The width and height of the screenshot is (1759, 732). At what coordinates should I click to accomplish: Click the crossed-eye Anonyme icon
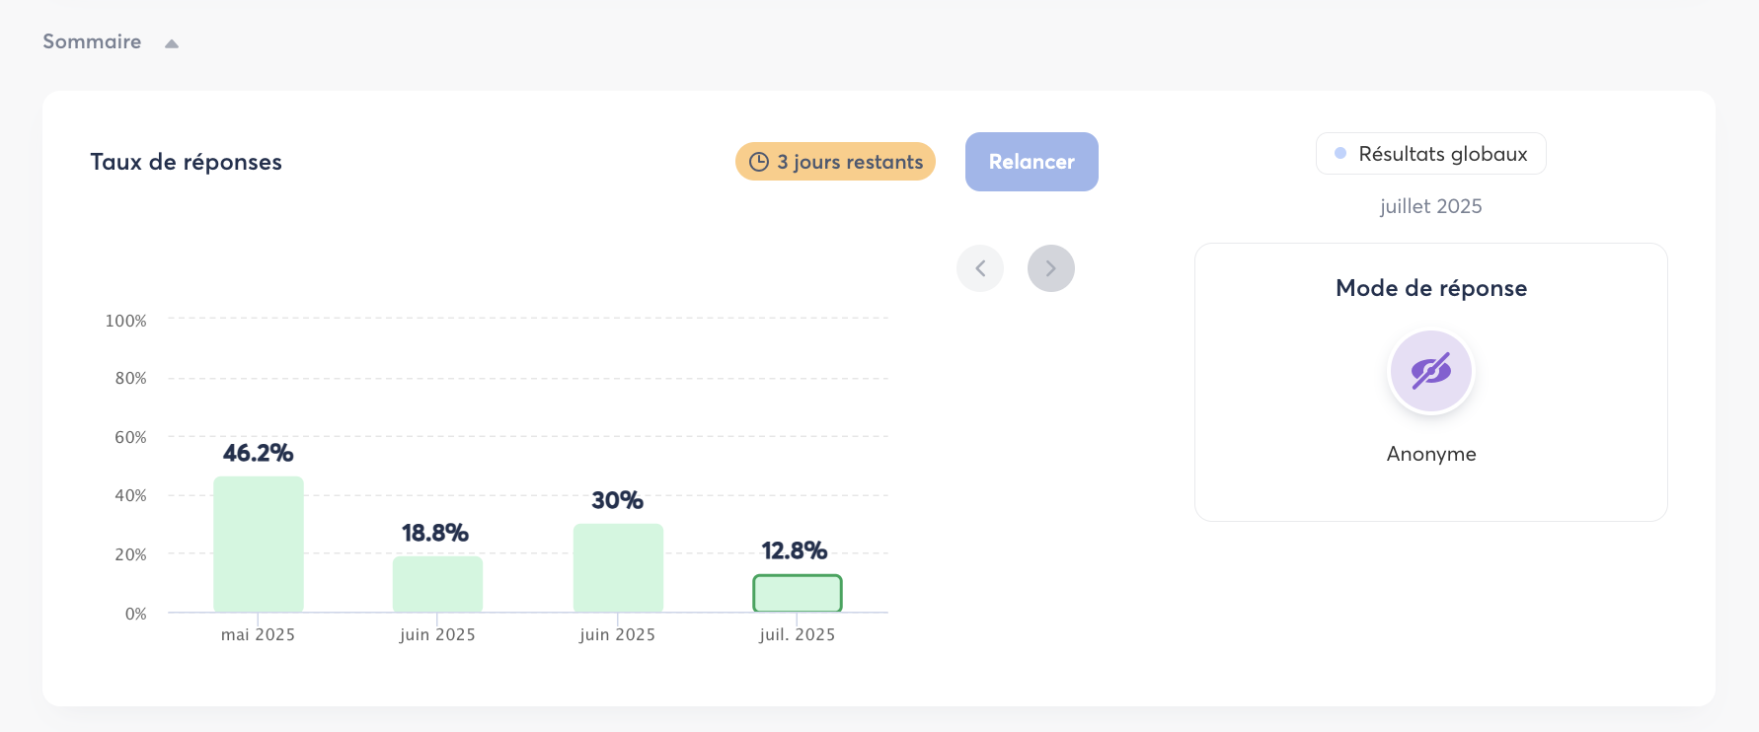[1430, 371]
